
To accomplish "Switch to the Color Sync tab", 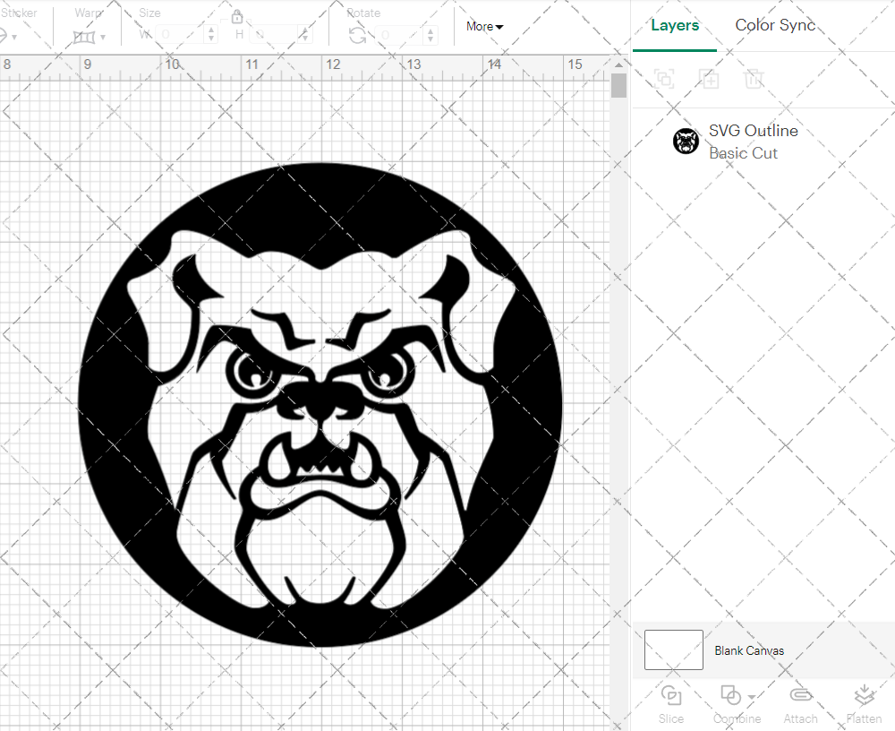I will click(x=775, y=25).
